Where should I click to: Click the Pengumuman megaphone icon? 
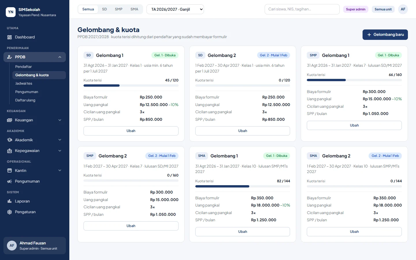10,181
